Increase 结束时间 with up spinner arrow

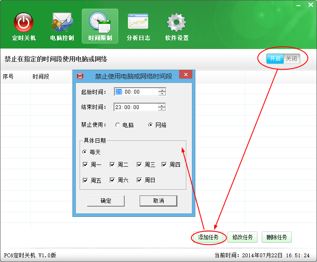161,105
